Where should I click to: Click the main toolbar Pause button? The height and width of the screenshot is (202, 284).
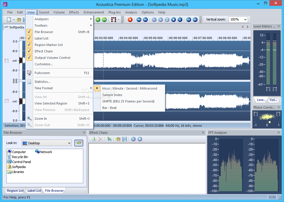click(180, 20)
